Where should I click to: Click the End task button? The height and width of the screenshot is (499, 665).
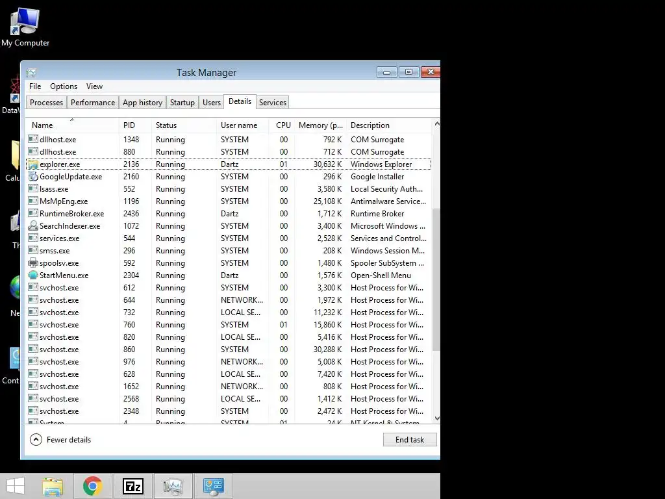pyautogui.click(x=410, y=440)
